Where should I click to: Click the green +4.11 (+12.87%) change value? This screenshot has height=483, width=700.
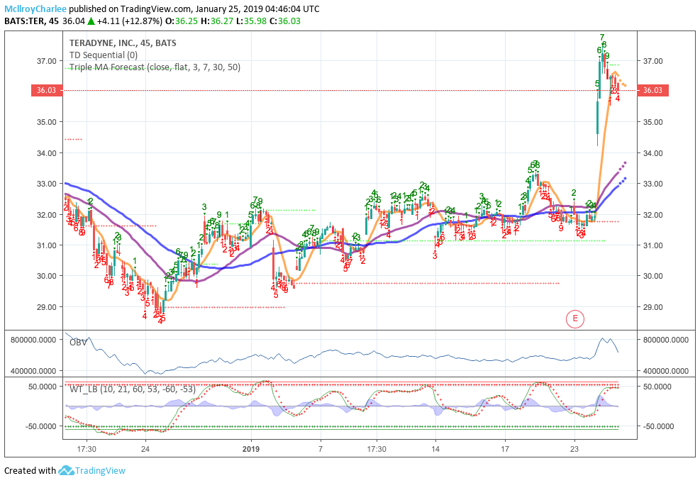coord(130,21)
